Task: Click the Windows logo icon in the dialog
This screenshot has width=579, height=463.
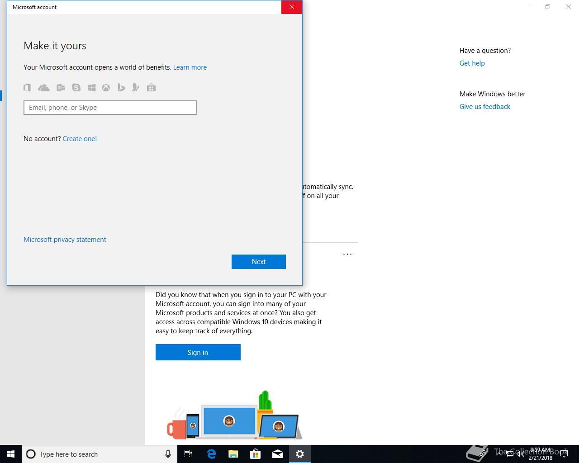Action: pos(92,88)
